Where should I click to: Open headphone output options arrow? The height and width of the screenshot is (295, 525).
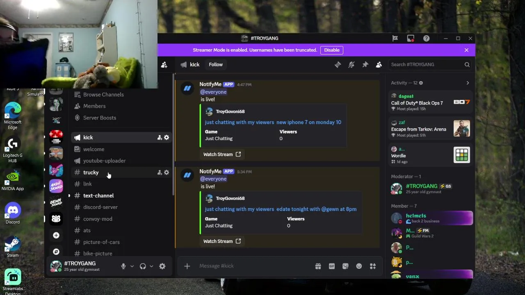tap(151, 266)
